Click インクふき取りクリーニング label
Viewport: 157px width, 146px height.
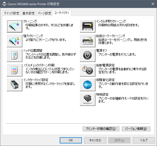click(x=111, y=21)
